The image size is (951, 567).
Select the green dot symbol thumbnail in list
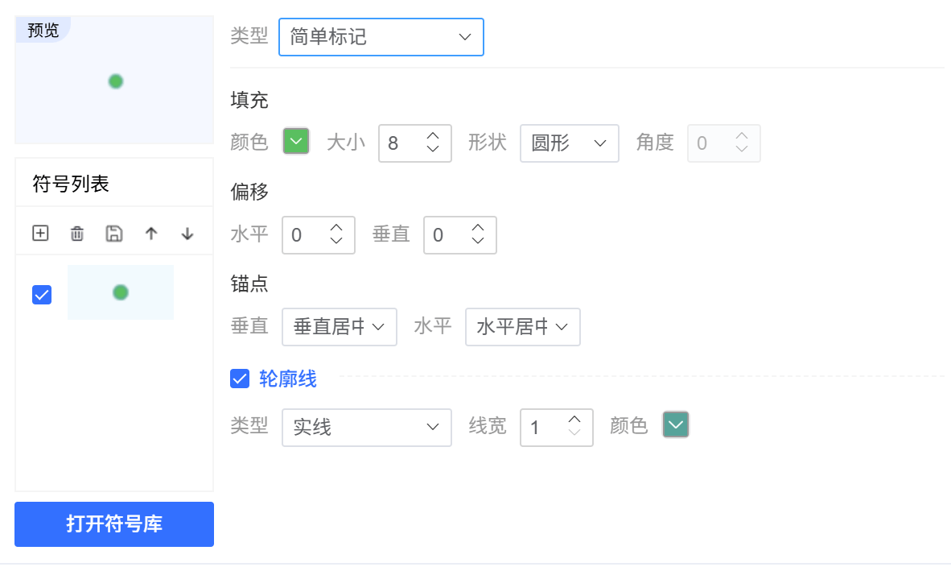tap(121, 292)
